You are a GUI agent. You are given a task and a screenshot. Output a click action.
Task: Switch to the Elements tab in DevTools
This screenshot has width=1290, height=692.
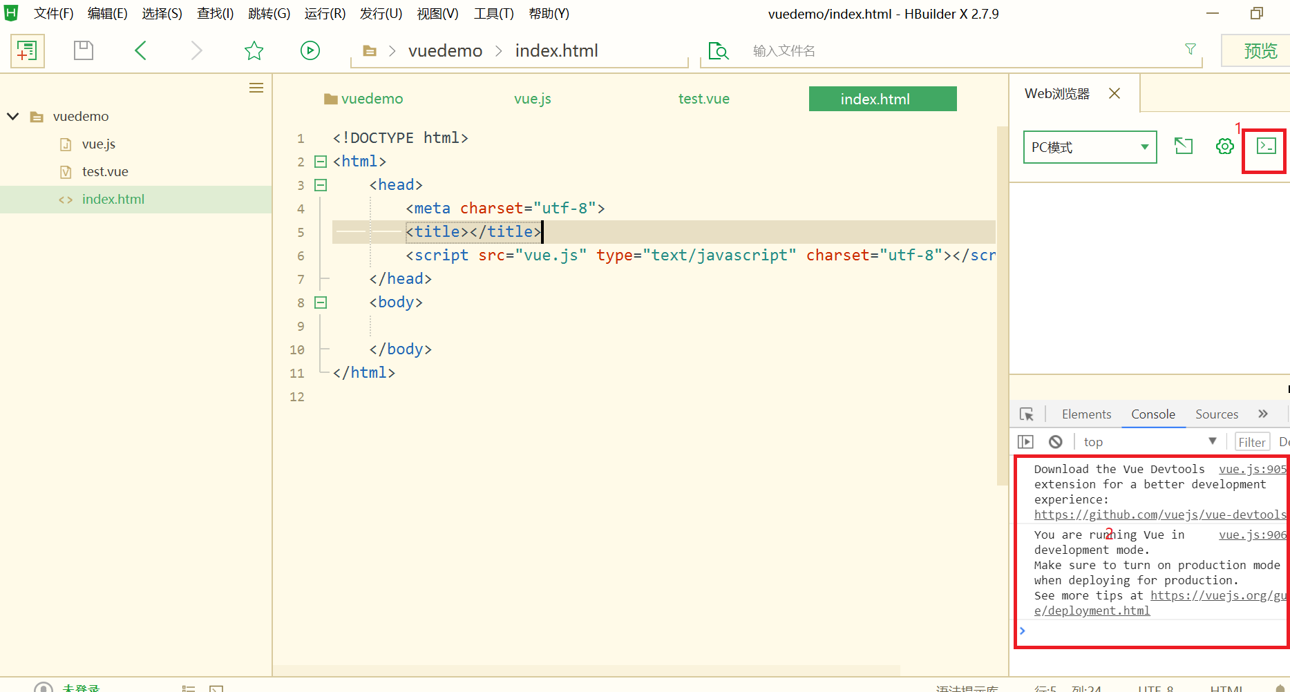coord(1086,414)
